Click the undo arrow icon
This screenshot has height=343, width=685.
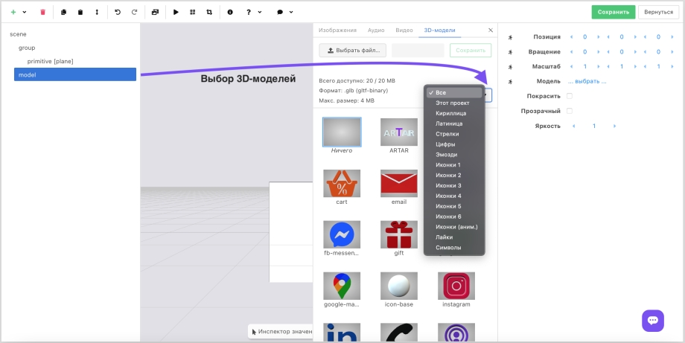coord(118,12)
